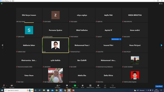Image resolution: width=164 pixels, height=92 pixels.
Task: Select Ika Sriyanti's video tile
Action: [56, 75]
